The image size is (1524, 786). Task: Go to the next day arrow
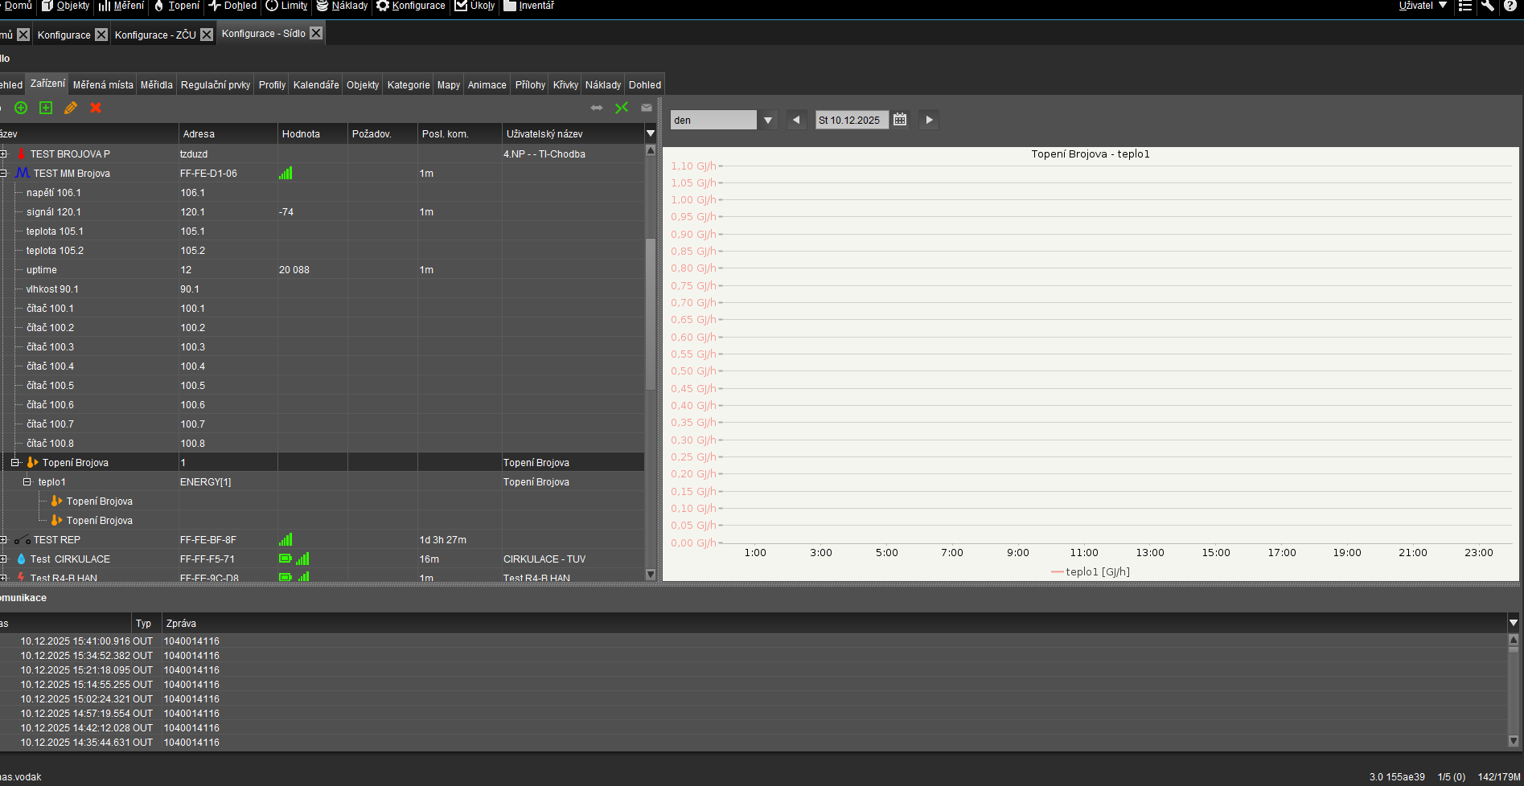coord(929,120)
